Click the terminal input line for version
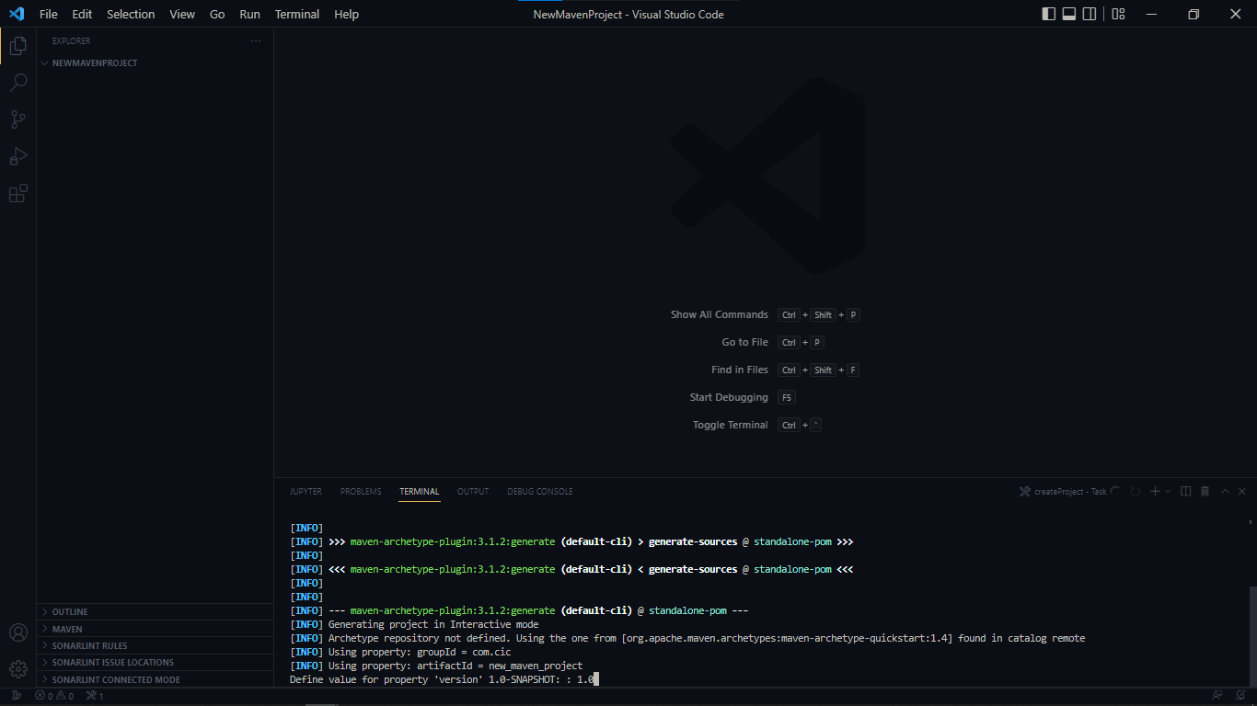The height and width of the screenshot is (706, 1257). tap(589, 679)
